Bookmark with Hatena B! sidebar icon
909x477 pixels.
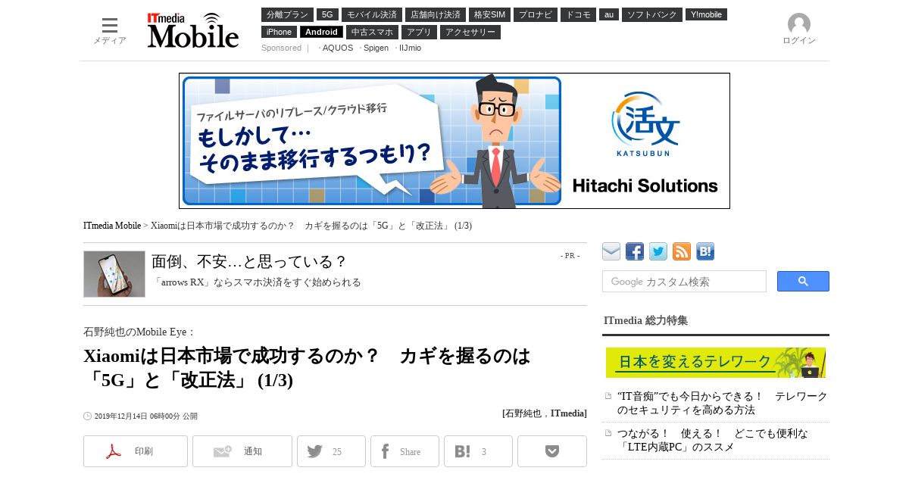pyautogui.click(x=705, y=252)
